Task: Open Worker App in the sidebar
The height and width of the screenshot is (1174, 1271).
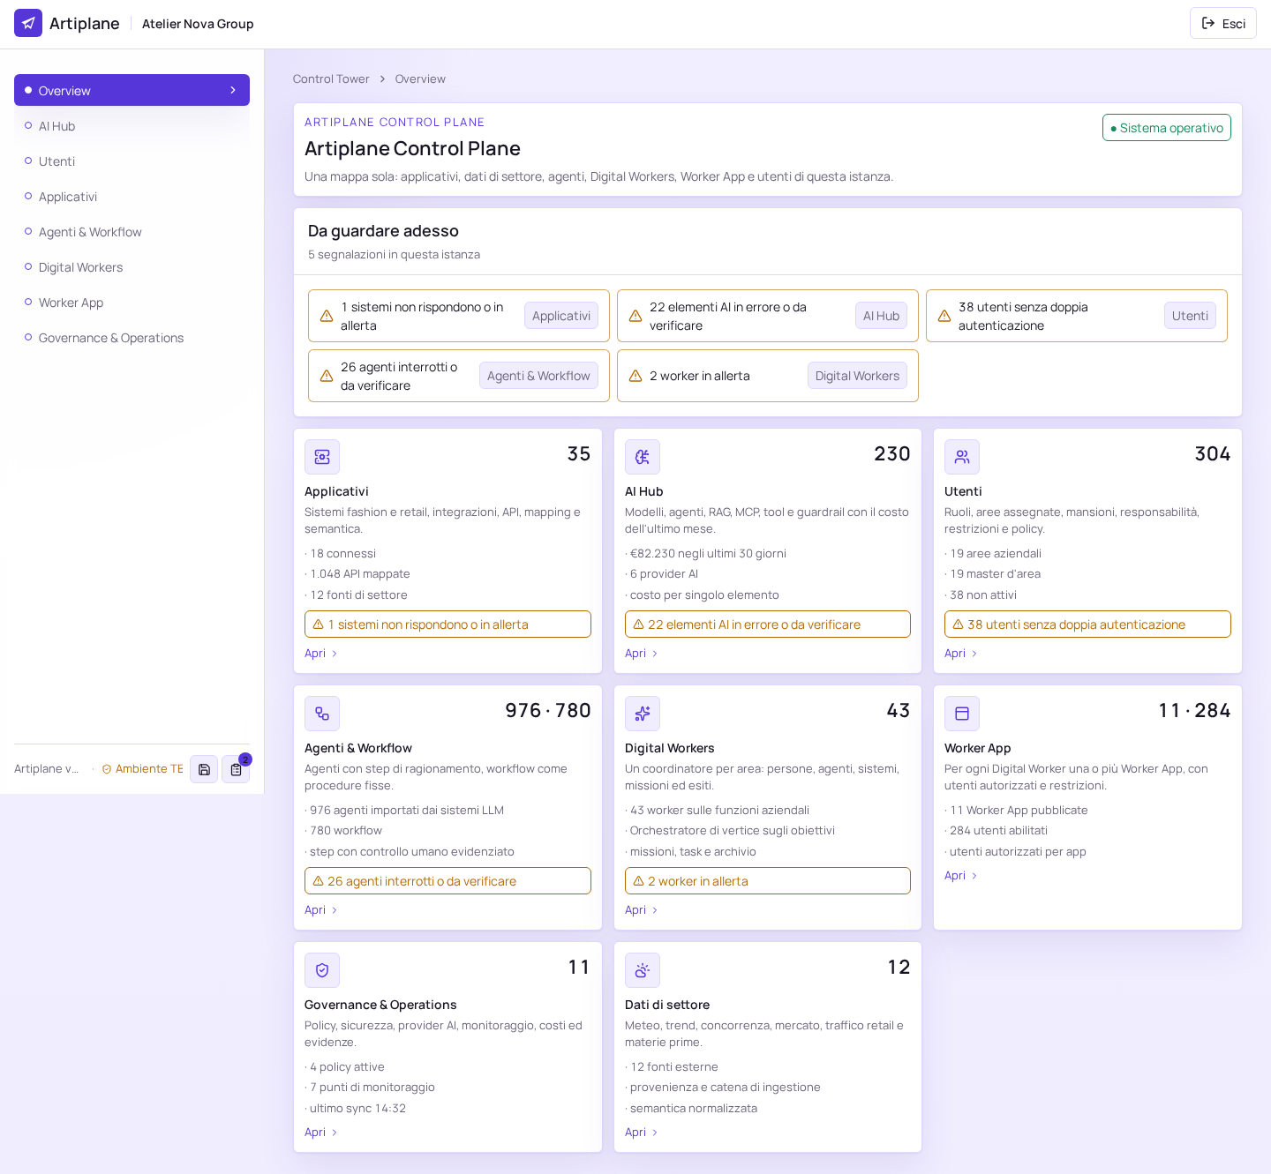Action: (x=132, y=303)
